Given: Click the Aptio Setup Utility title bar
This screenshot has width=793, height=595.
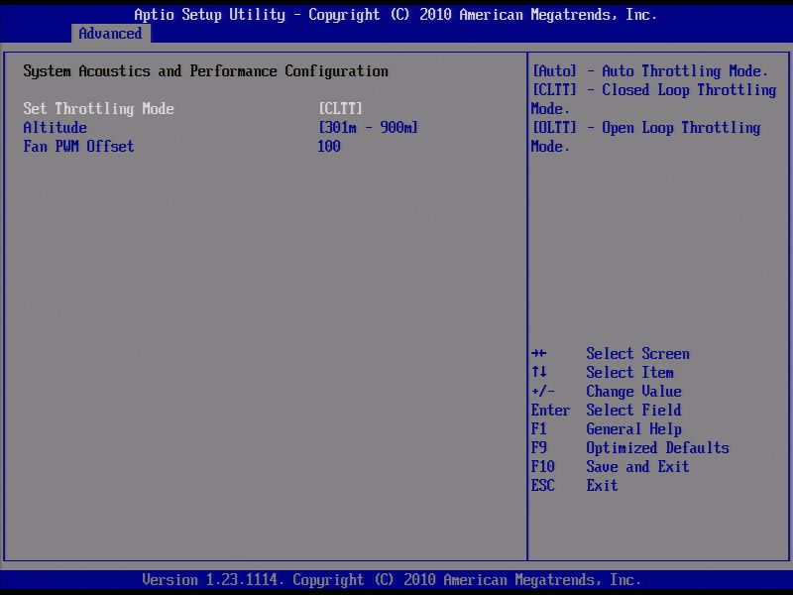Looking at the screenshot, I should point(396,14).
